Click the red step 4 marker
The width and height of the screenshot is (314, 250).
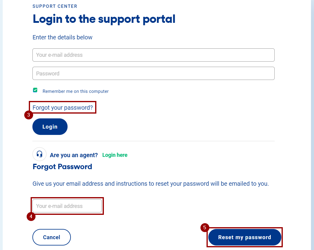(x=31, y=216)
